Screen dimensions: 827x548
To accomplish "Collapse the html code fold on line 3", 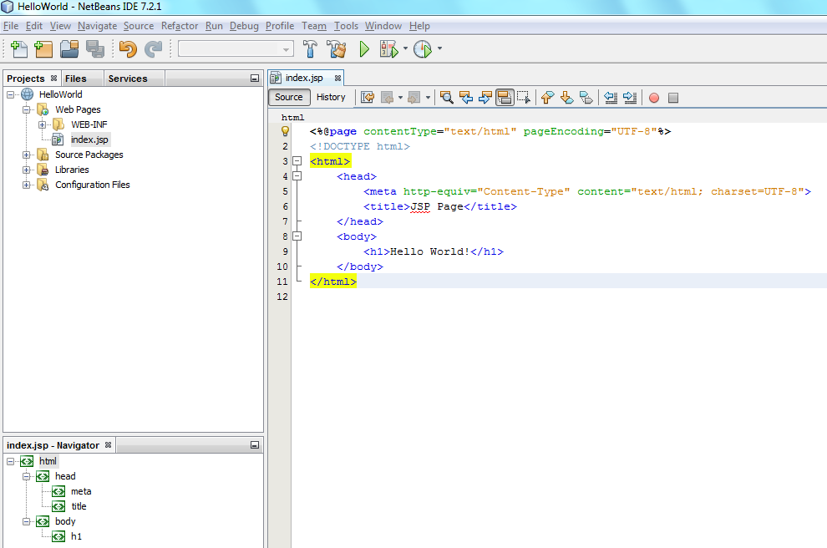I will pyautogui.click(x=297, y=161).
